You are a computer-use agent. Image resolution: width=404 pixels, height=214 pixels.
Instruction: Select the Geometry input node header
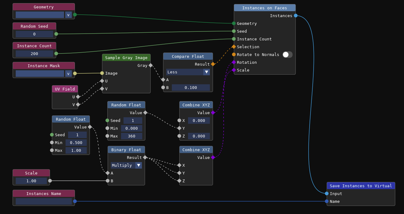click(x=43, y=7)
